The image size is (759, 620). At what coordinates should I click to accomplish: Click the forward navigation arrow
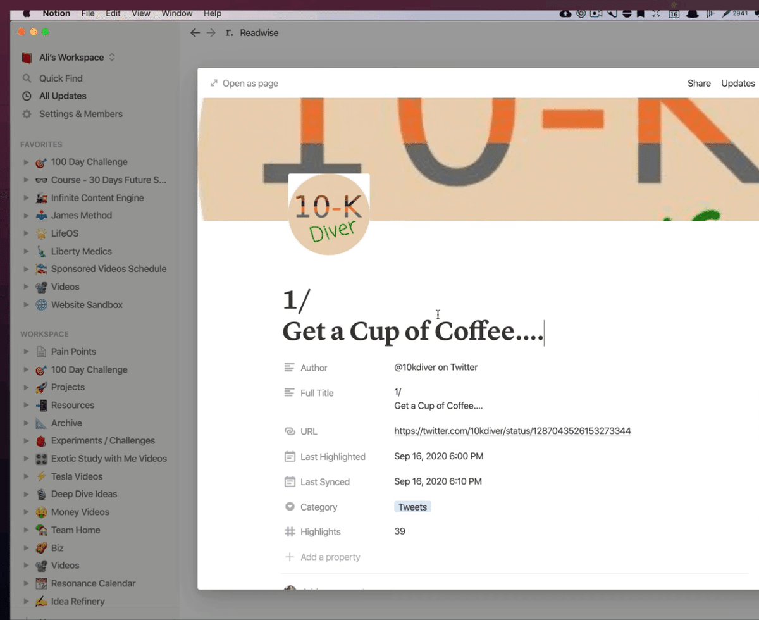[211, 33]
